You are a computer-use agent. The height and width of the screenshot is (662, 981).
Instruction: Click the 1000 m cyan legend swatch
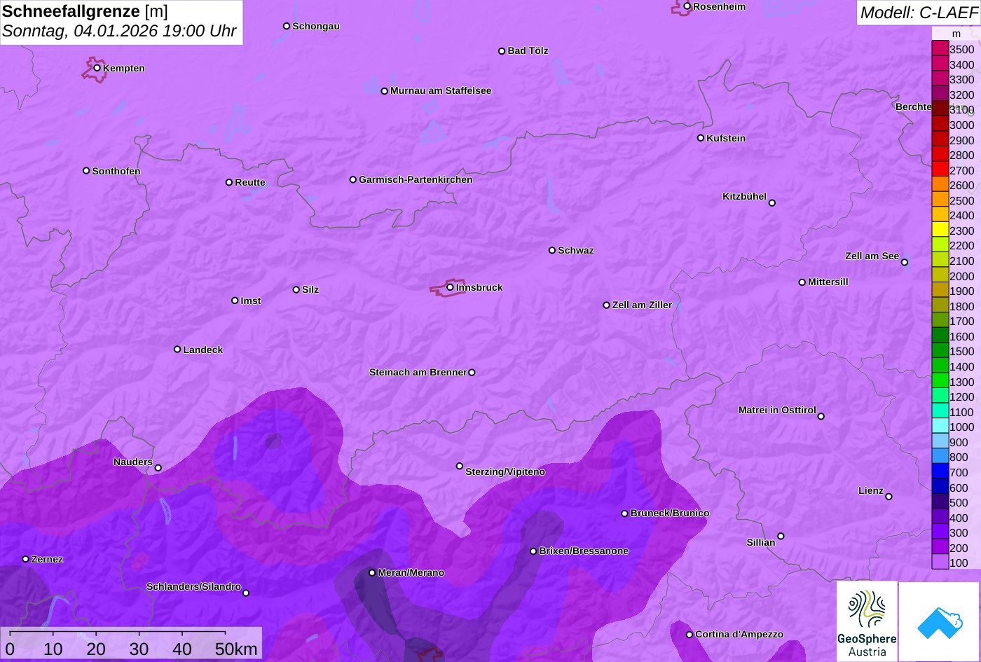coord(940,426)
